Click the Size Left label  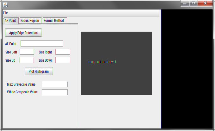[x=11, y=52]
